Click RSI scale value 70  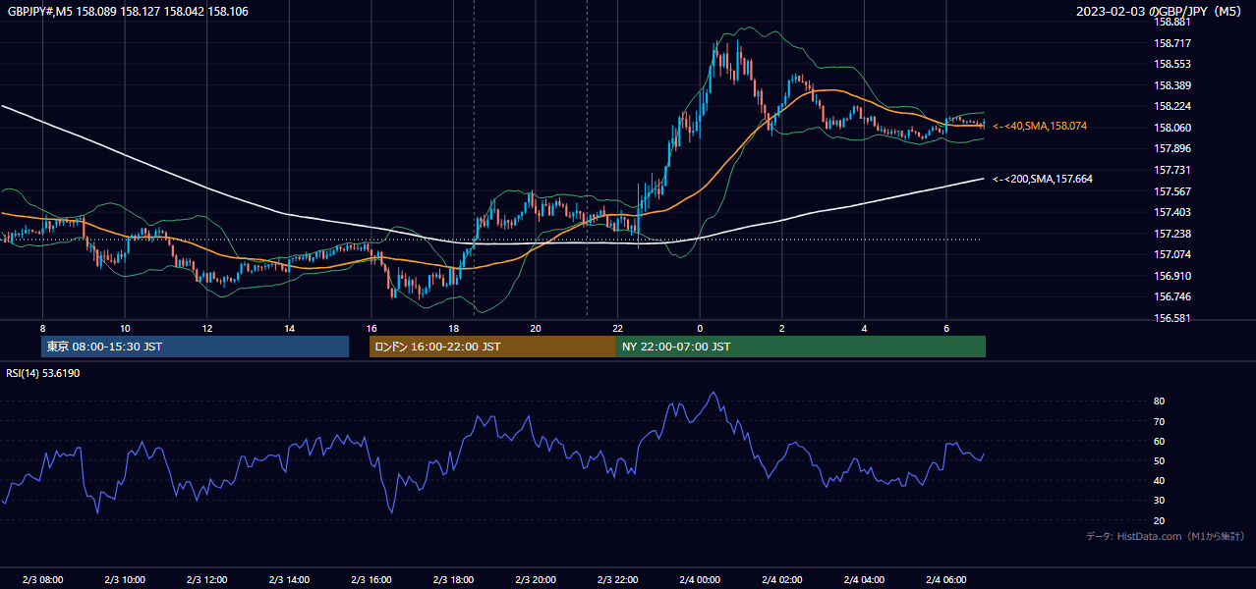[1159, 421]
